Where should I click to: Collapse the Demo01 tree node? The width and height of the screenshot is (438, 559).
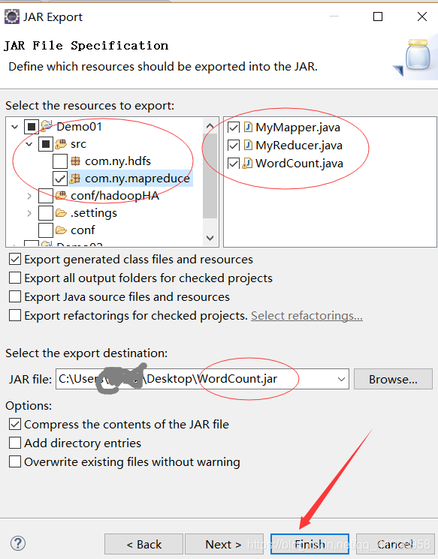coord(14,126)
